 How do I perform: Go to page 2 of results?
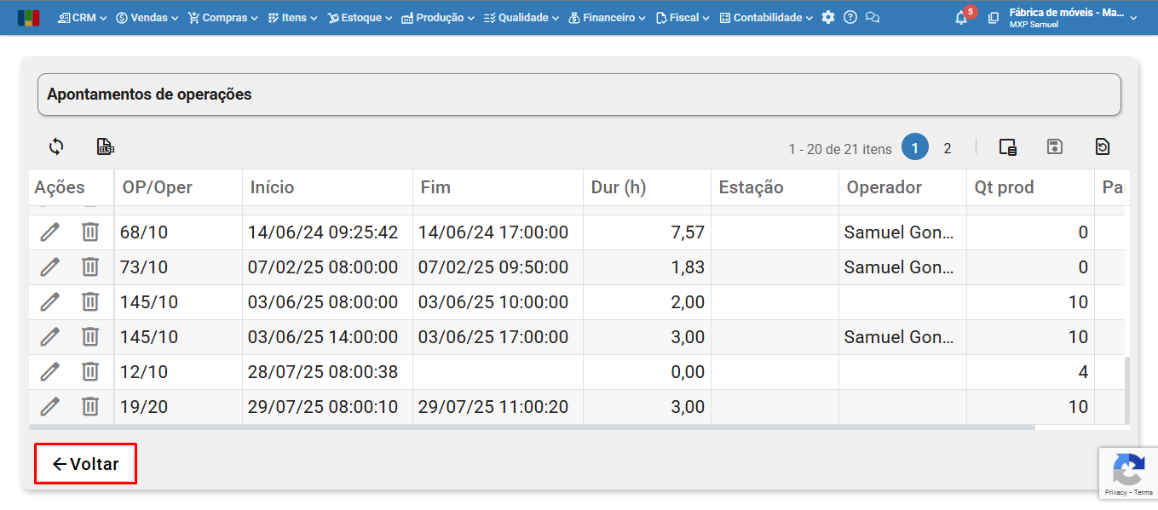(947, 148)
